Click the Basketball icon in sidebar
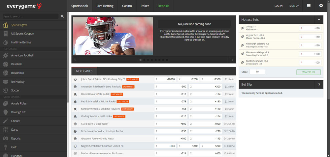The width and height of the screenshot is (330, 157). click(6, 73)
